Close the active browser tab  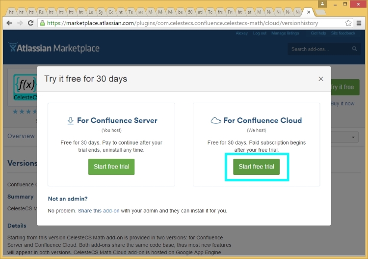pos(309,12)
